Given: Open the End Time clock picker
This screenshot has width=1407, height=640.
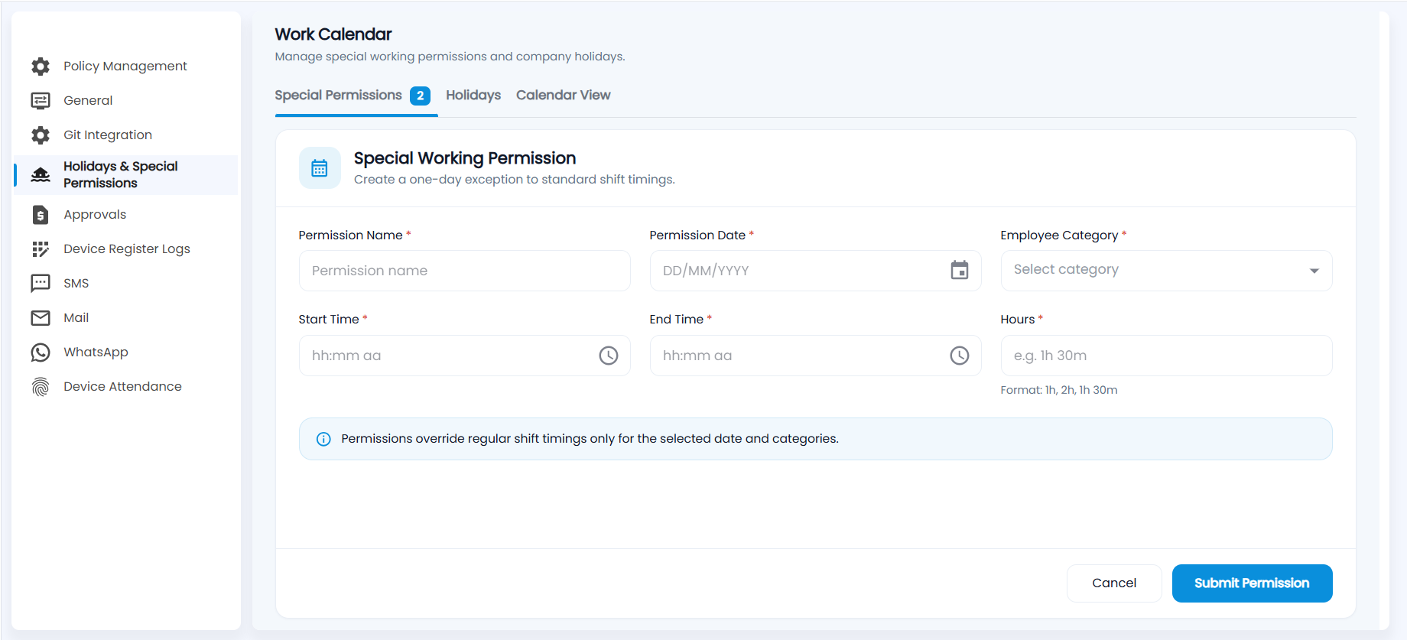Looking at the screenshot, I should tap(960, 356).
